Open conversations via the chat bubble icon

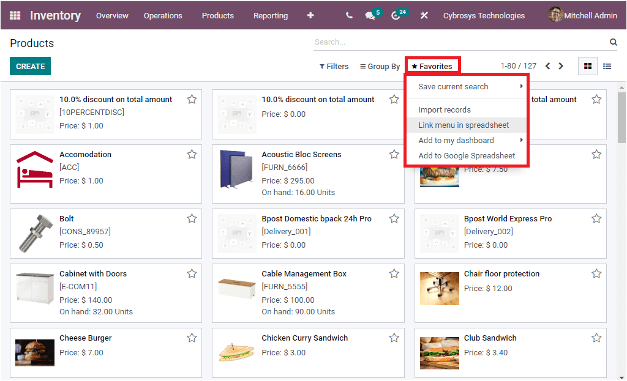tap(370, 15)
